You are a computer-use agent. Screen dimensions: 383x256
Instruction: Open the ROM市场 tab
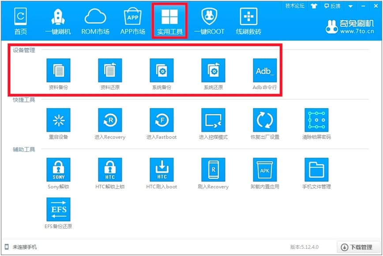[95, 21]
